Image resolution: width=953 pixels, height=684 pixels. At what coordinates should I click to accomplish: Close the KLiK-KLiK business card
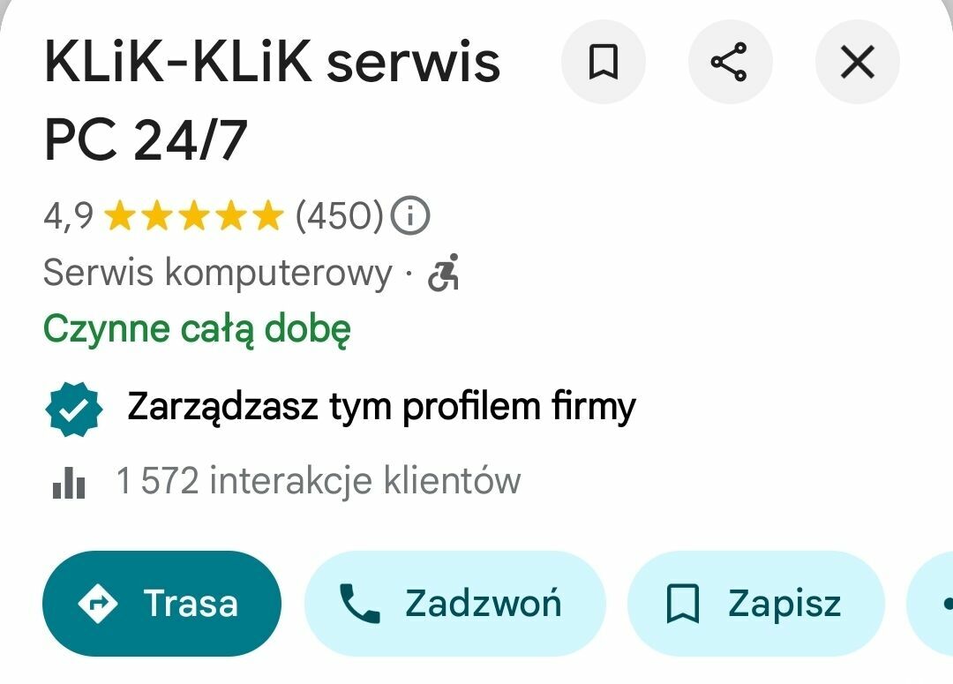pos(857,62)
